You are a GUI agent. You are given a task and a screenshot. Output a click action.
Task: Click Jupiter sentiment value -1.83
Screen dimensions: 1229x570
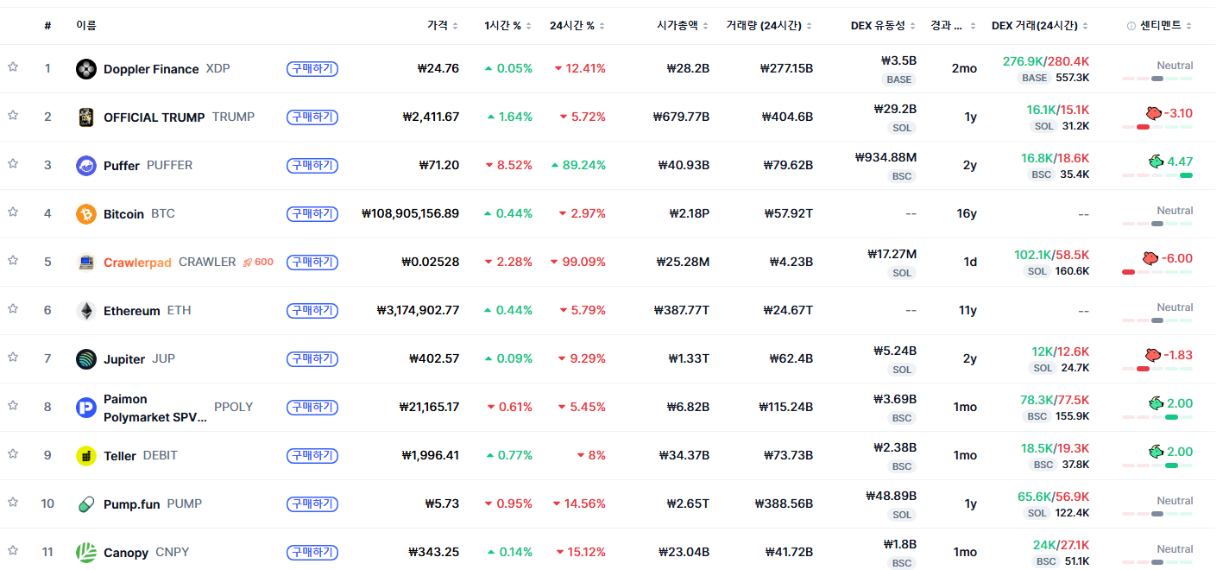point(1178,355)
